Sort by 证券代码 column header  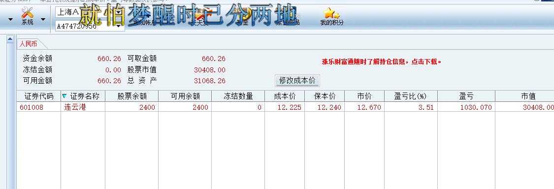pyautogui.click(x=39, y=96)
